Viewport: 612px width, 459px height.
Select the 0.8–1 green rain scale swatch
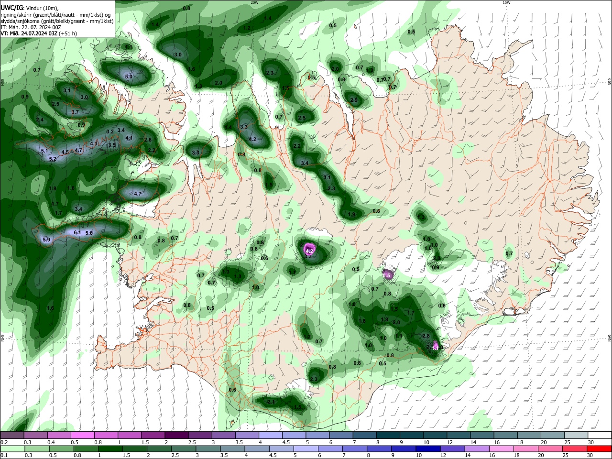tap(86, 449)
